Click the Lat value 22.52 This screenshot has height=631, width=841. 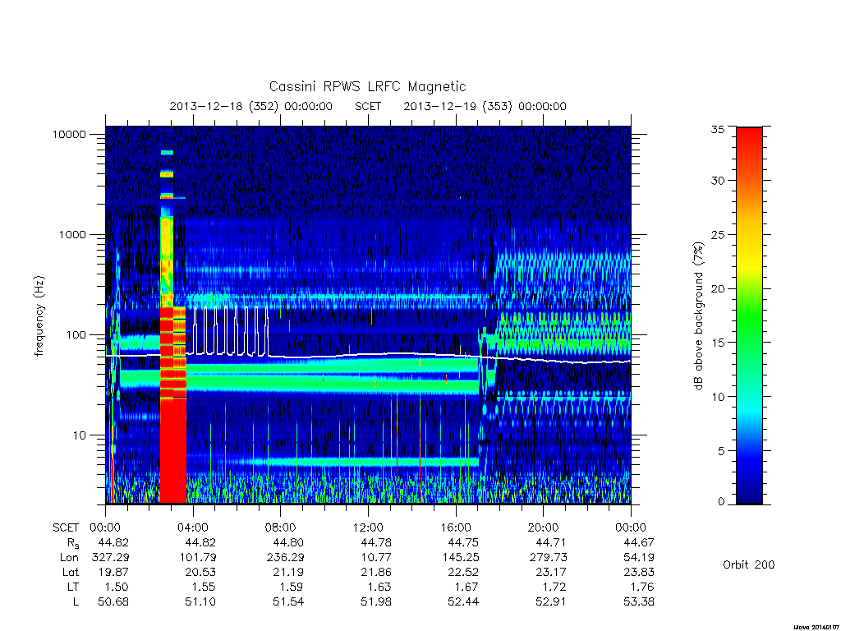point(463,573)
